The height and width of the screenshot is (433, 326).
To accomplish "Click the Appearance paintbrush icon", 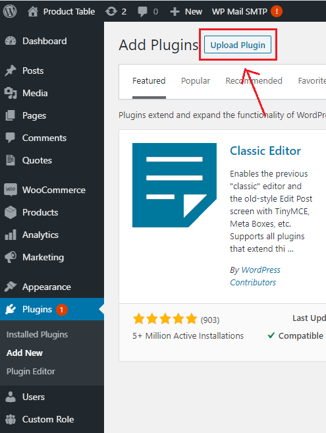I will click(x=11, y=287).
